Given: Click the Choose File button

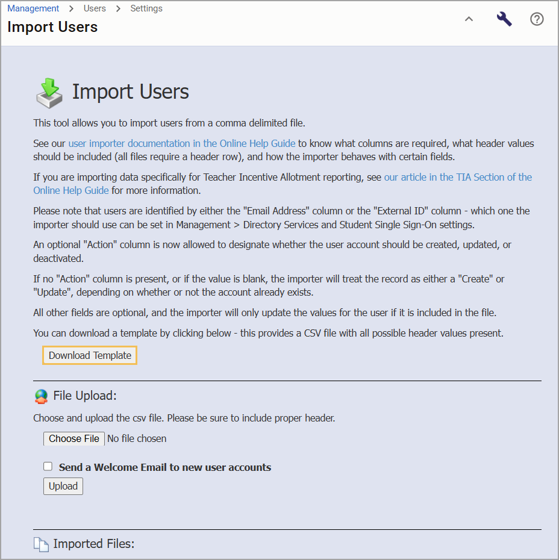Looking at the screenshot, I should [74, 438].
